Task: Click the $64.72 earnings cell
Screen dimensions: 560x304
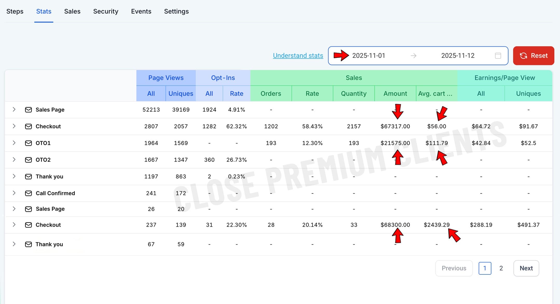Action: coord(481,126)
